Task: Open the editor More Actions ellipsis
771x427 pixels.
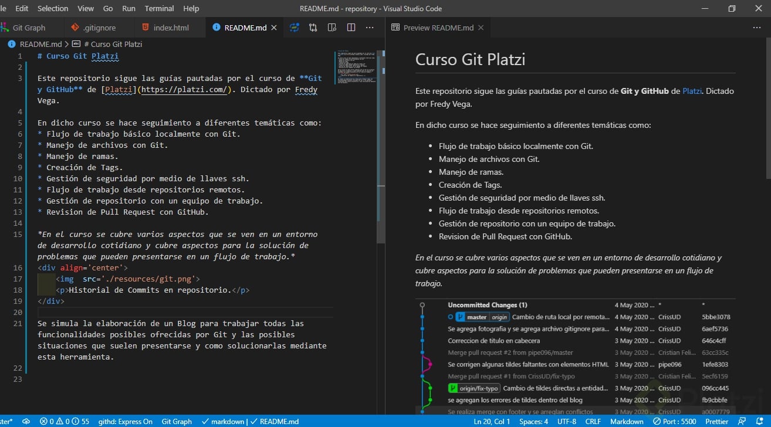Action: (x=370, y=28)
